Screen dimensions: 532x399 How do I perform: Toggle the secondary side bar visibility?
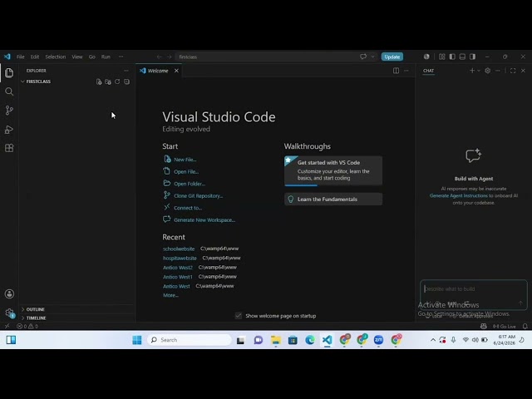(473, 57)
